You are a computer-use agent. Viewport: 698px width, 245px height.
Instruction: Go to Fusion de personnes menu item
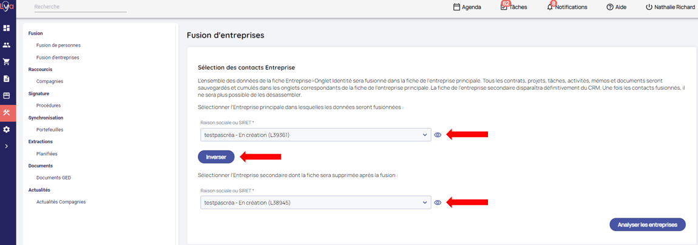click(x=58, y=45)
